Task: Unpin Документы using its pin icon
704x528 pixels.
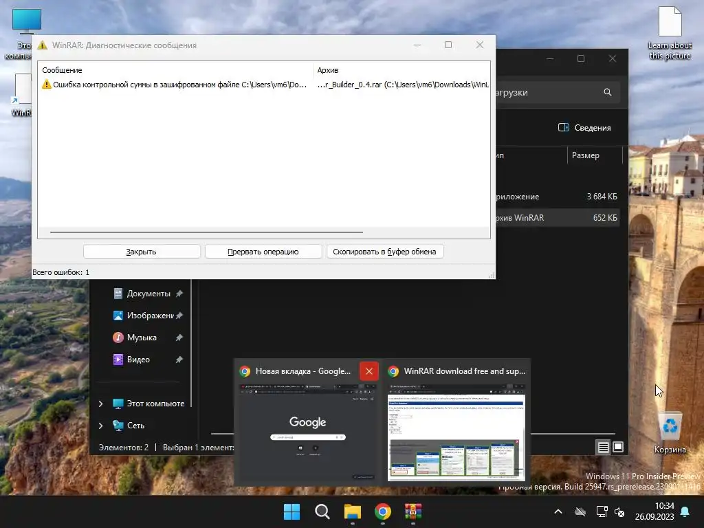Action: click(x=179, y=294)
